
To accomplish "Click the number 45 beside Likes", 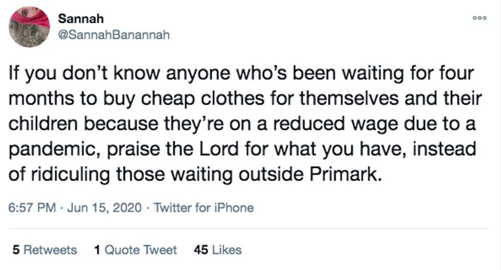I will pos(200,250).
